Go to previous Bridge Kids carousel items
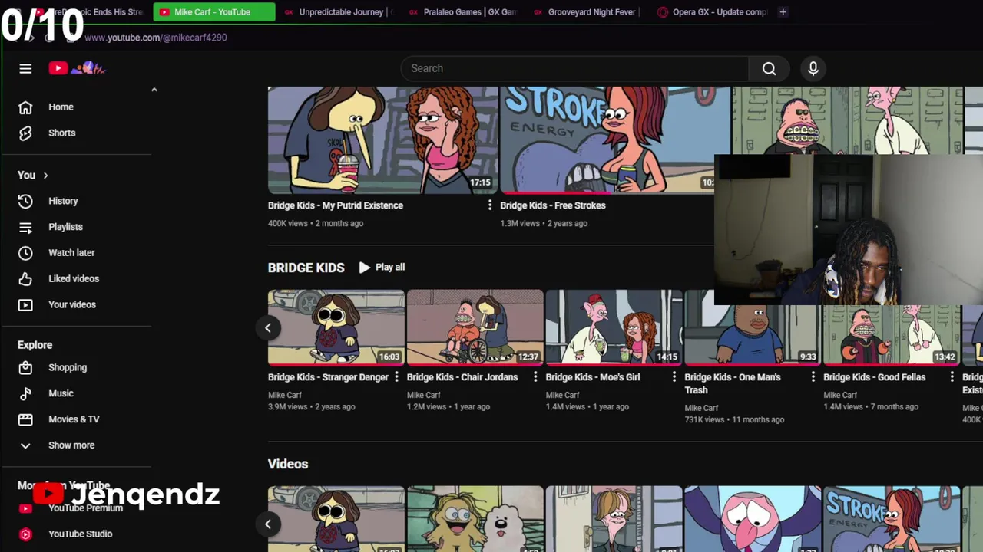The image size is (983, 552). (268, 328)
